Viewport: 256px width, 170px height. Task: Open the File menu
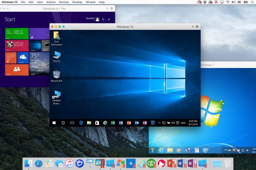(x=23, y=2)
